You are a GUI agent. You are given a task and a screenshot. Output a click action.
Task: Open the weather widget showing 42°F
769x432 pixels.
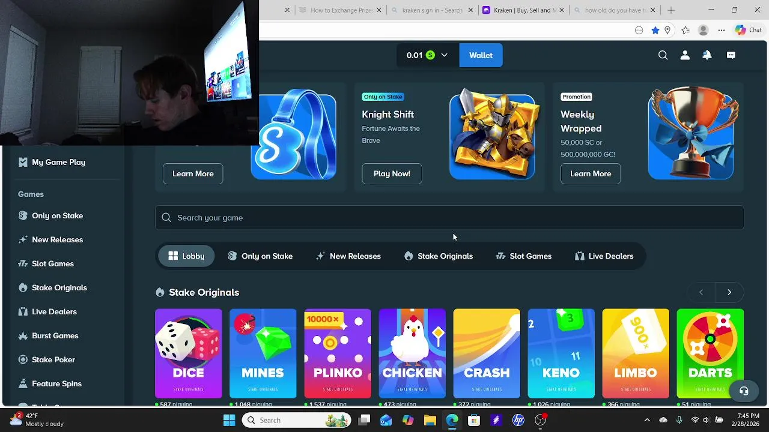(37, 420)
